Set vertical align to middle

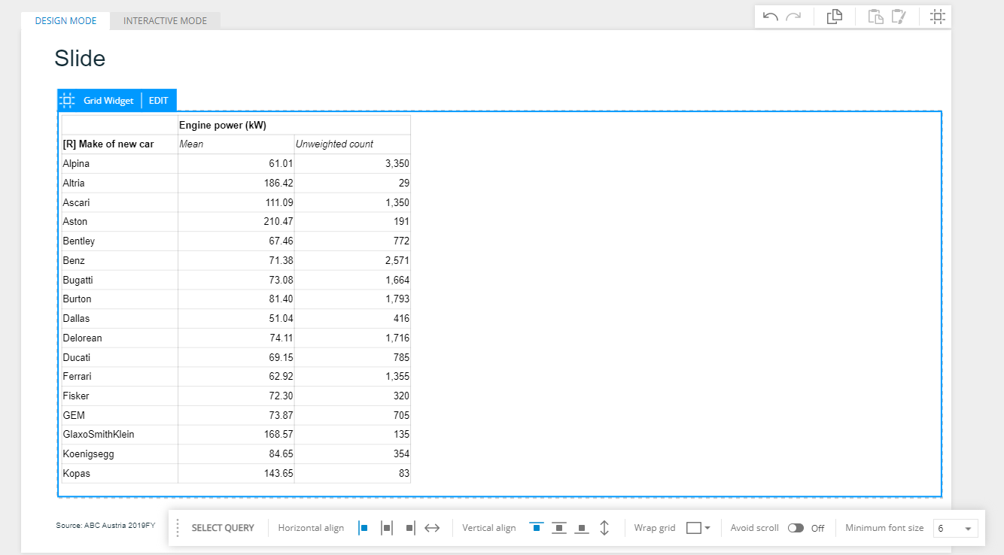point(559,528)
